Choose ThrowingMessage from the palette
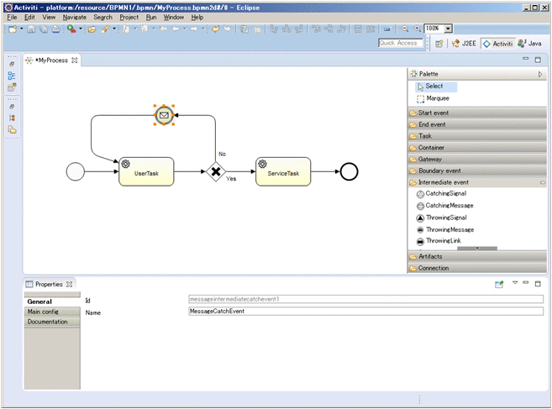Viewport: 552px width, 409px height. tap(449, 229)
